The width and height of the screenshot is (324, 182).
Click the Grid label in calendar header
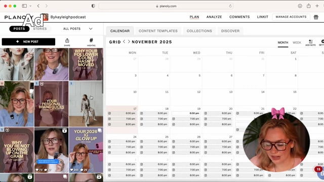point(115,42)
